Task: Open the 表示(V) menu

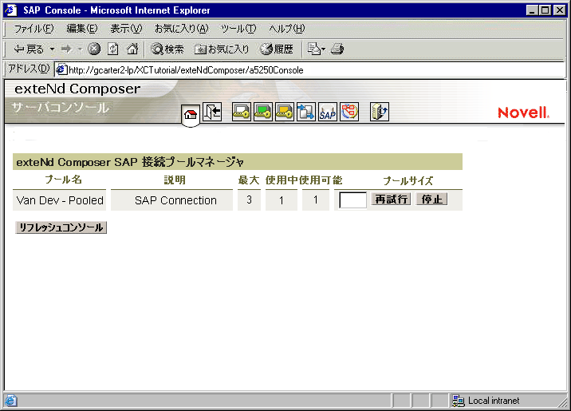Action: click(x=126, y=29)
